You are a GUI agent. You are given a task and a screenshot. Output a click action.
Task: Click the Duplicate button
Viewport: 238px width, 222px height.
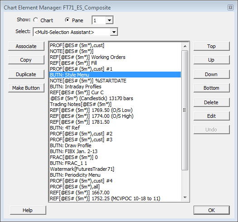26,74
